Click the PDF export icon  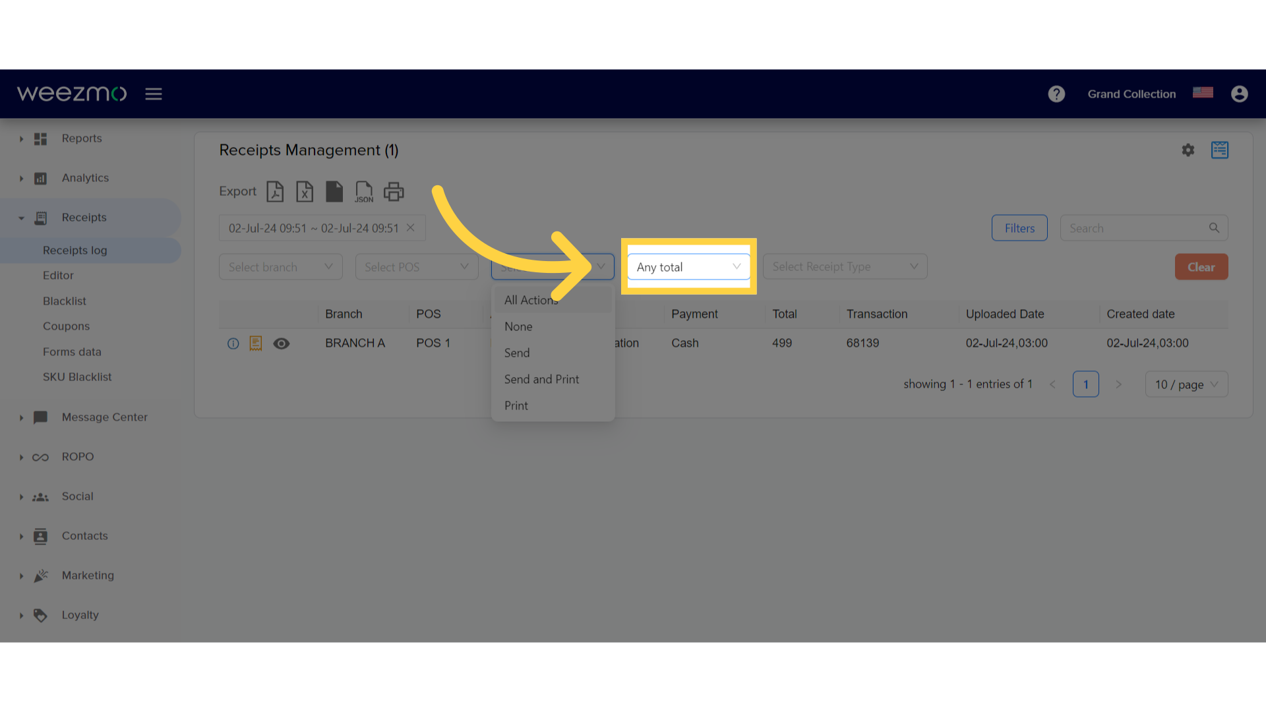[x=275, y=191]
